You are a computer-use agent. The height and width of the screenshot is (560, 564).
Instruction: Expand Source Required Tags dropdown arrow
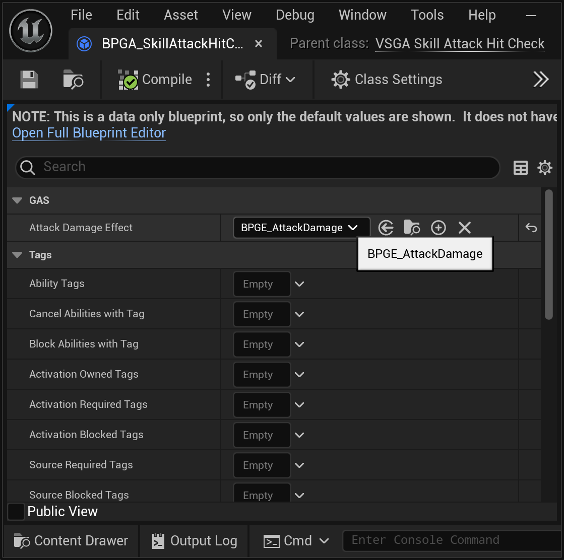click(x=299, y=465)
